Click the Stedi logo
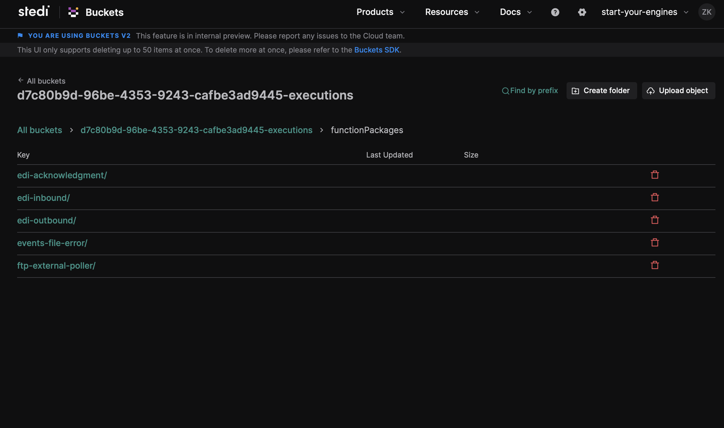Image resolution: width=724 pixels, height=428 pixels. [33, 11]
